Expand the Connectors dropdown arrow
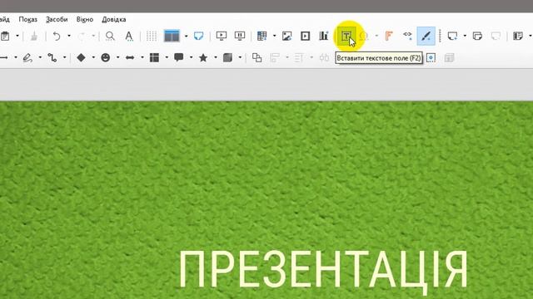Screen dimensions: 533x299 [65, 58]
